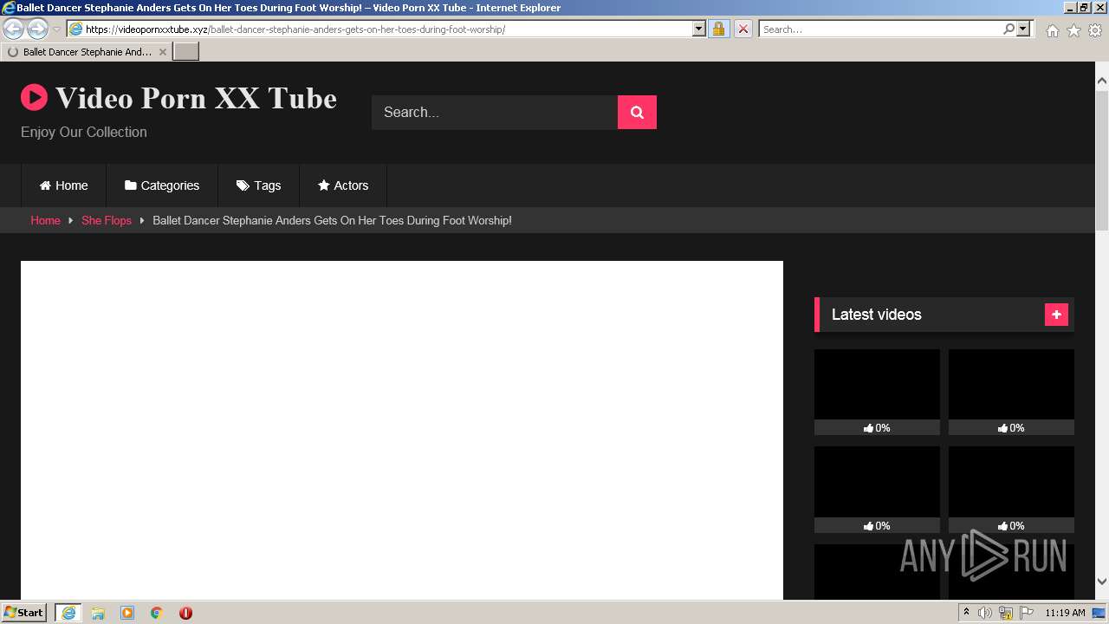Click the 11:19 AM taskbar clock

[1065, 613]
